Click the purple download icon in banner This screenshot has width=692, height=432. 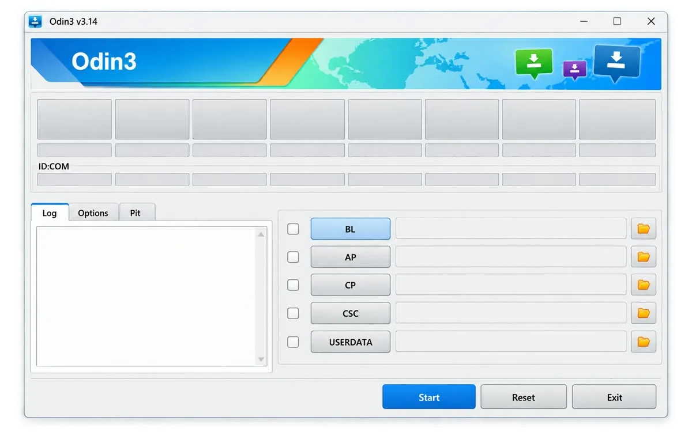tap(574, 70)
